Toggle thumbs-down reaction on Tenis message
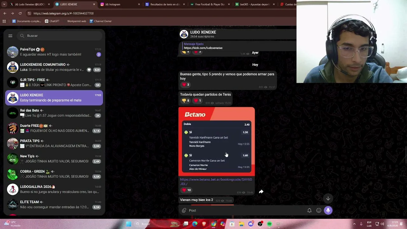This screenshot has height=229, width=407. click(185, 101)
